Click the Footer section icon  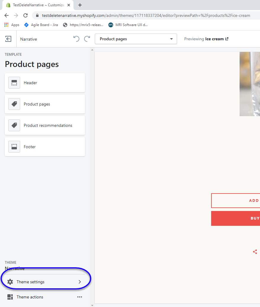click(14, 147)
